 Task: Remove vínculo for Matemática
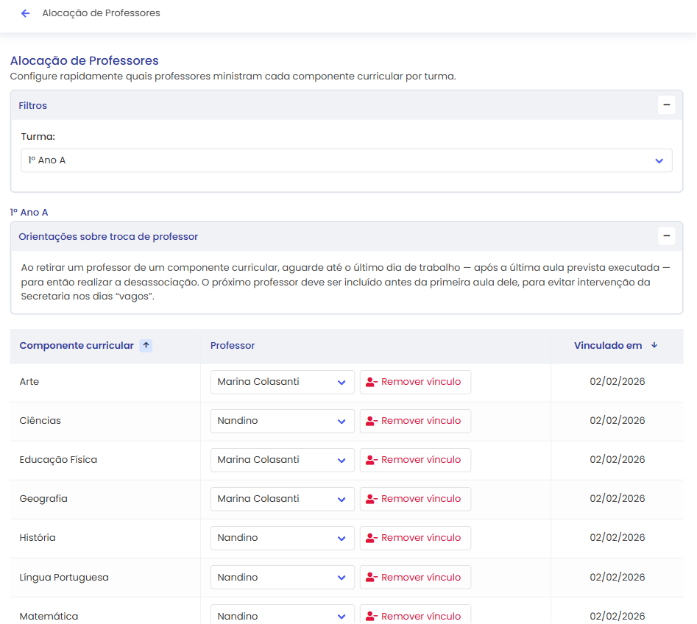[415, 615]
